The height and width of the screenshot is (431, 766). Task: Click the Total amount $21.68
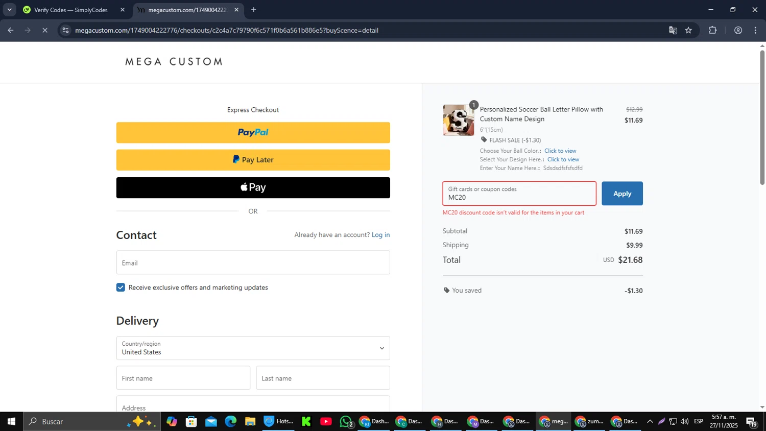click(630, 260)
